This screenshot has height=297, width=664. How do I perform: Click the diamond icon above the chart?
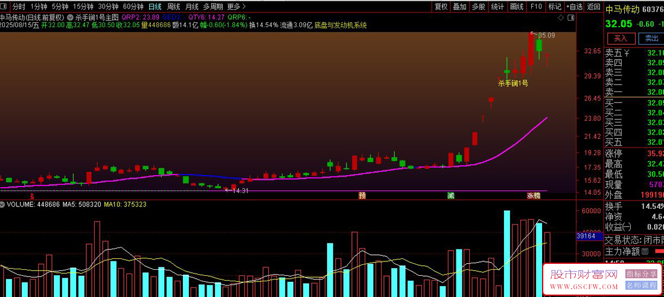pos(561,18)
